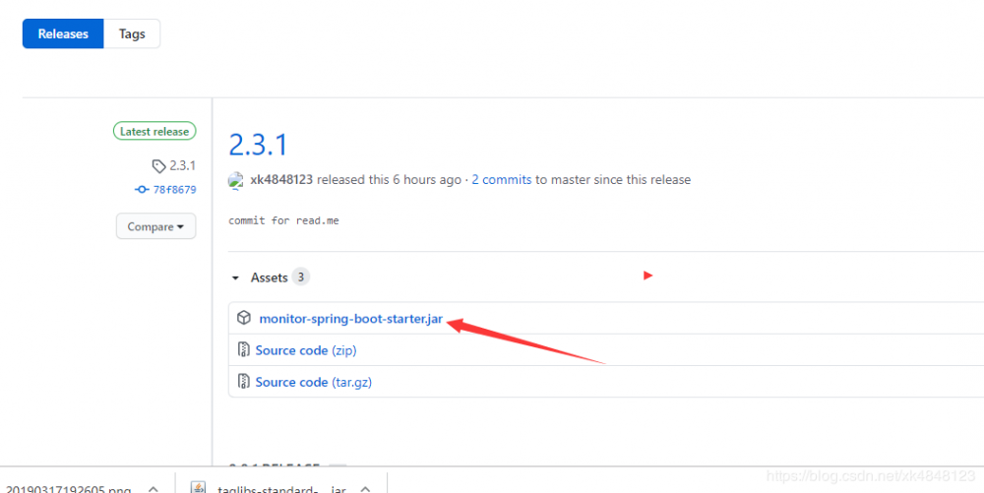Download Source code (zip)
984x493 pixels.
306,350
